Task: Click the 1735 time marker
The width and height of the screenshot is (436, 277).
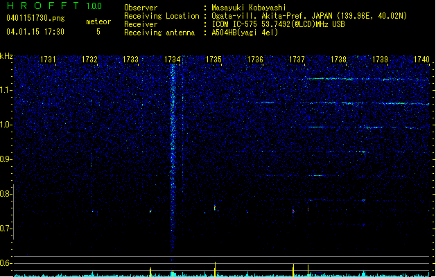Action: tap(213, 60)
